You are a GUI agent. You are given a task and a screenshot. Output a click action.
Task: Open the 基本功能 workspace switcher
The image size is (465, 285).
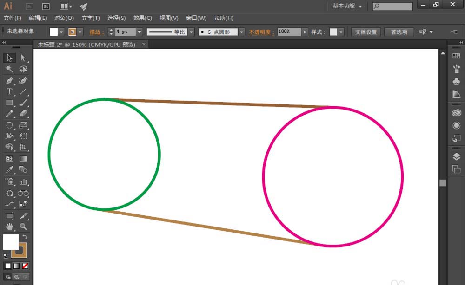347,6
